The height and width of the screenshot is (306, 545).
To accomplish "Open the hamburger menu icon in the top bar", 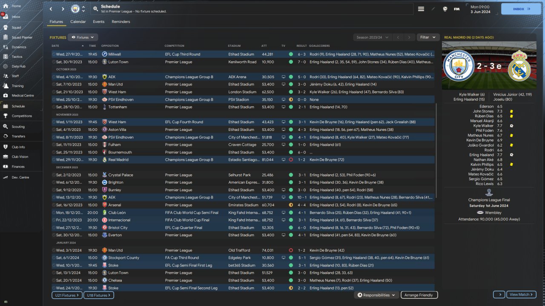I will click(421, 9).
